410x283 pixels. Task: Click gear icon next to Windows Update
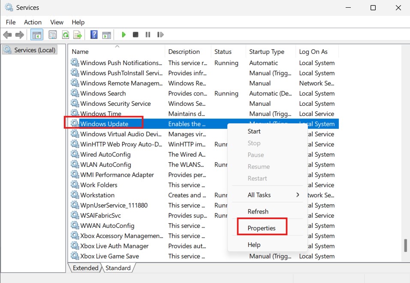coord(75,123)
